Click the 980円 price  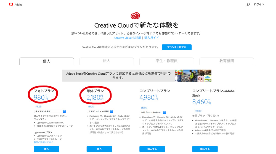[x=41, y=97]
